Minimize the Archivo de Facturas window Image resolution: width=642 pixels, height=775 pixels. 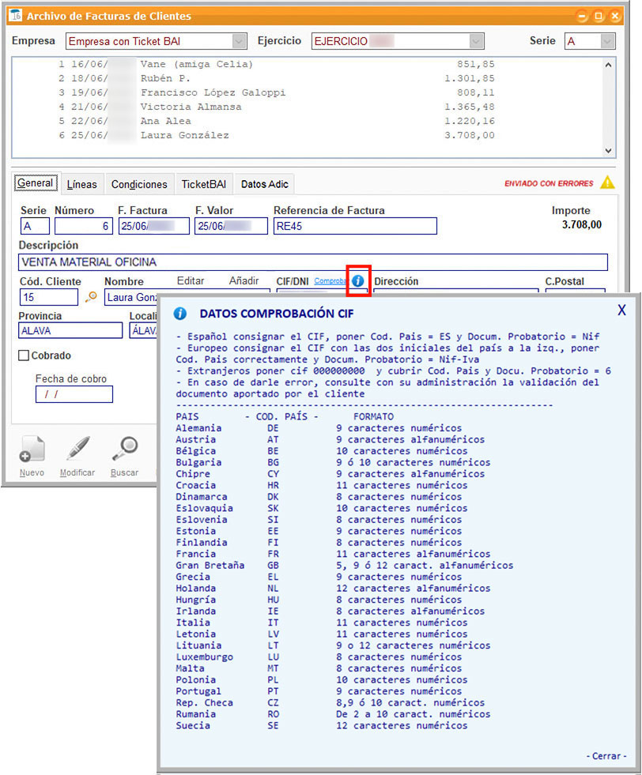point(582,16)
